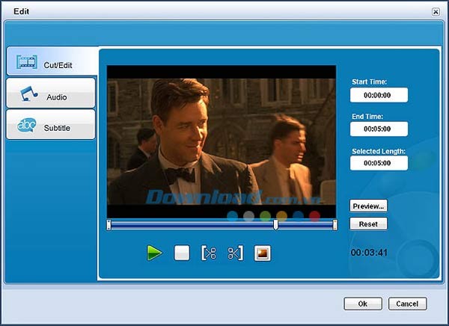Click the Reset button
Image resolution: width=449 pixels, height=326 pixels.
368,224
